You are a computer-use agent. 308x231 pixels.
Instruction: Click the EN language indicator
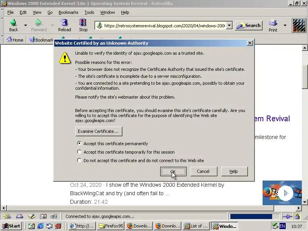[282, 226]
